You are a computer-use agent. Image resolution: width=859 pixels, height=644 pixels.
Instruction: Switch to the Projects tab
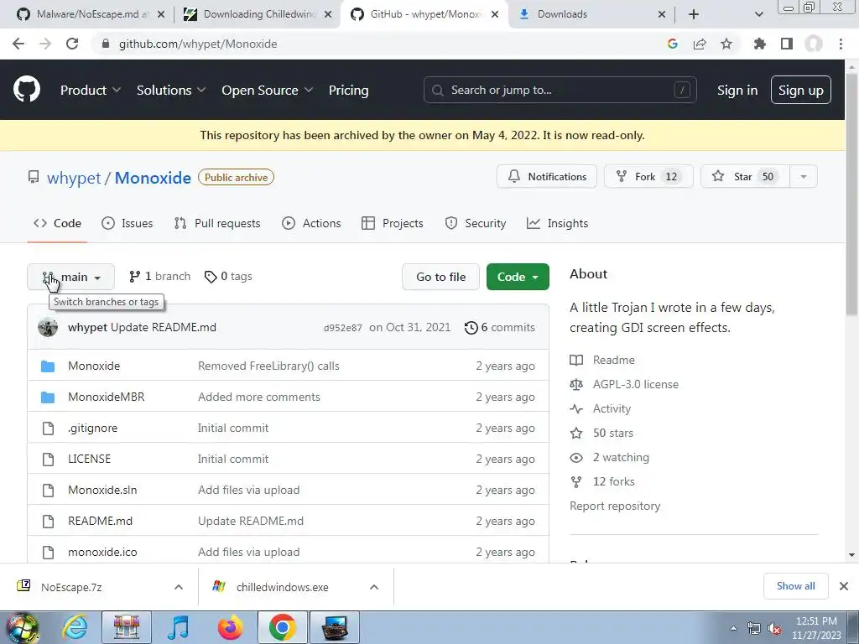pyautogui.click(x=393, y=223)
